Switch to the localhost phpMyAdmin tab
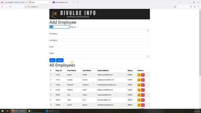 tap(16, 2)
